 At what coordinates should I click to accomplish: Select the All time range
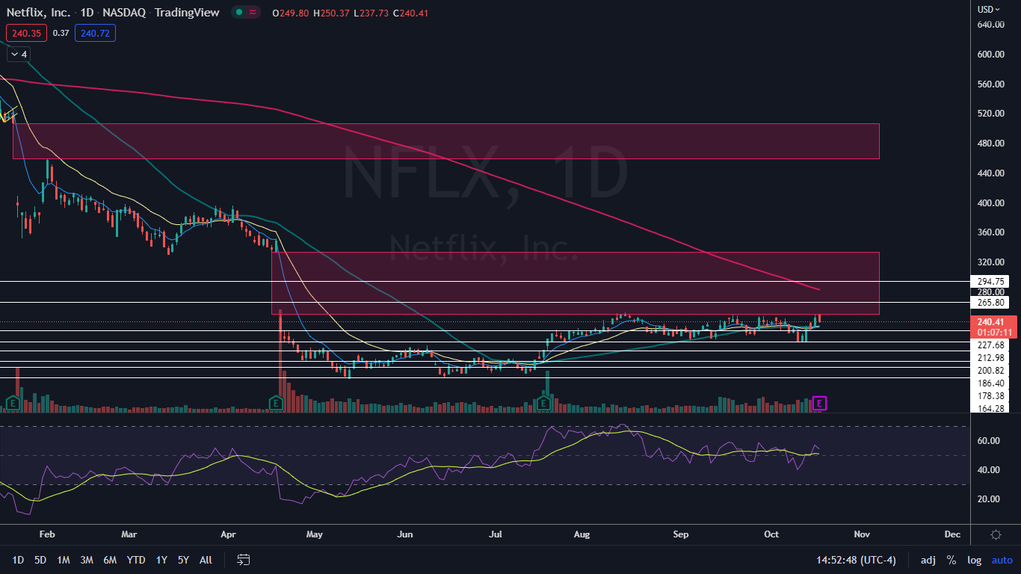tap(206, 560)
